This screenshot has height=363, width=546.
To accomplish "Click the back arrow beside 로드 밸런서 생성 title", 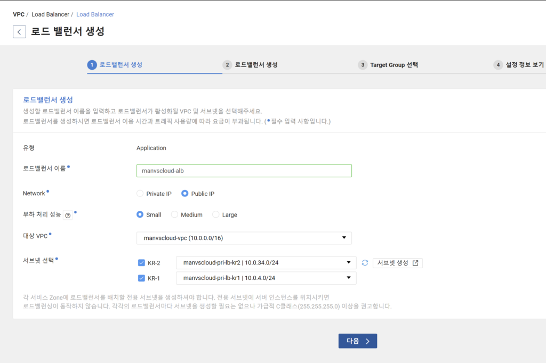I will (x=19, y=31).
